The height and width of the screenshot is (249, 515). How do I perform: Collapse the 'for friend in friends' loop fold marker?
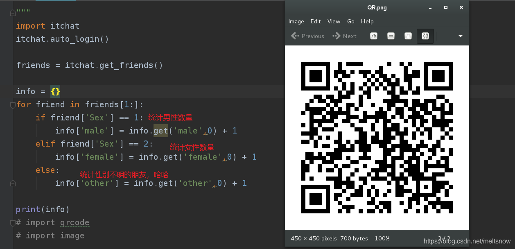[13, 105]
